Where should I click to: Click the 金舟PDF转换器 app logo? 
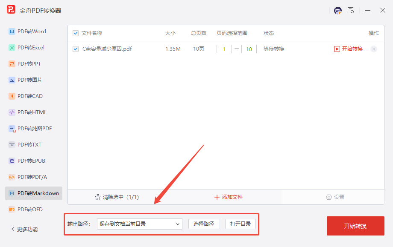click(x=11, y=10)
